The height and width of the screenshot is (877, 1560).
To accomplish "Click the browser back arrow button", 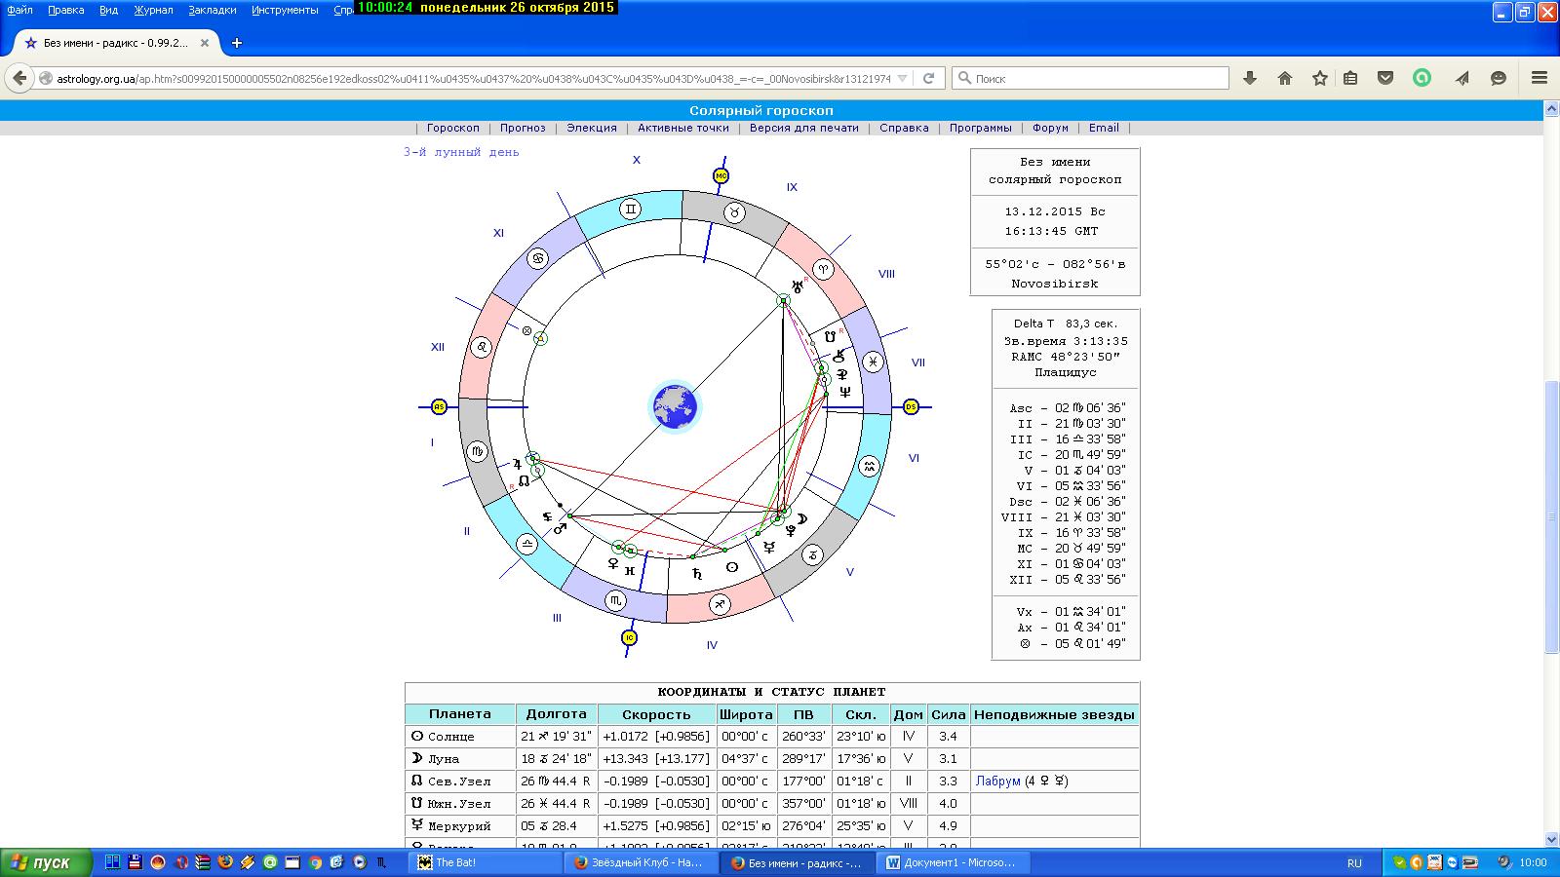I will [x=19, y=78].
